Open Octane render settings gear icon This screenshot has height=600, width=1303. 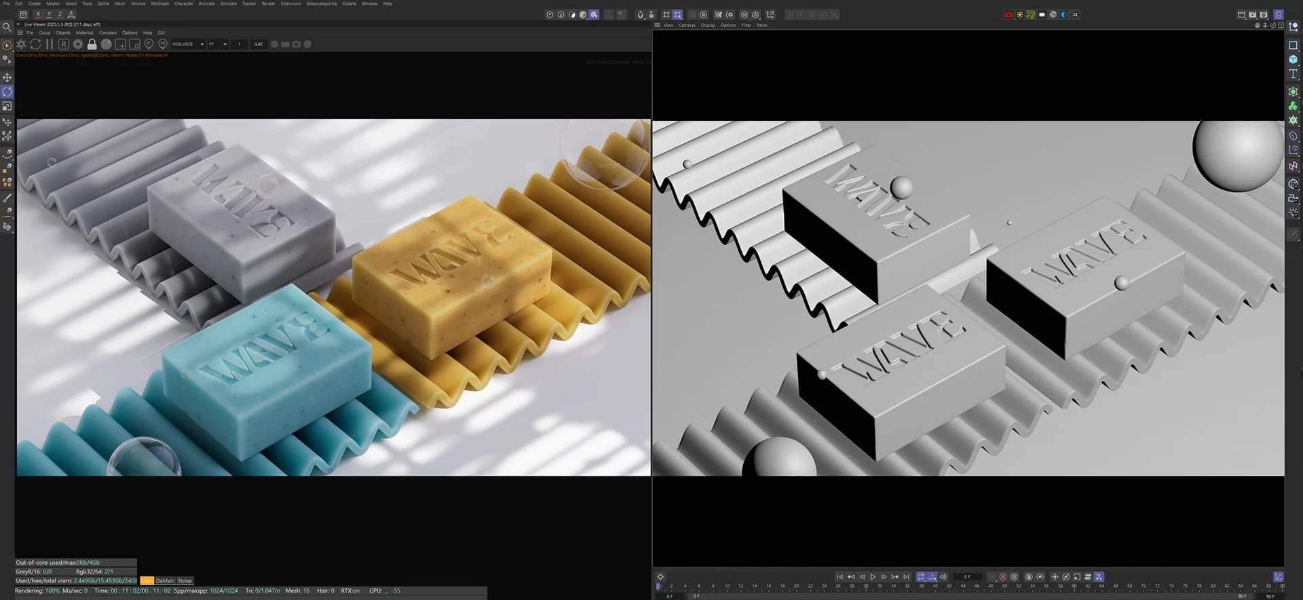(x=78, y=44)
